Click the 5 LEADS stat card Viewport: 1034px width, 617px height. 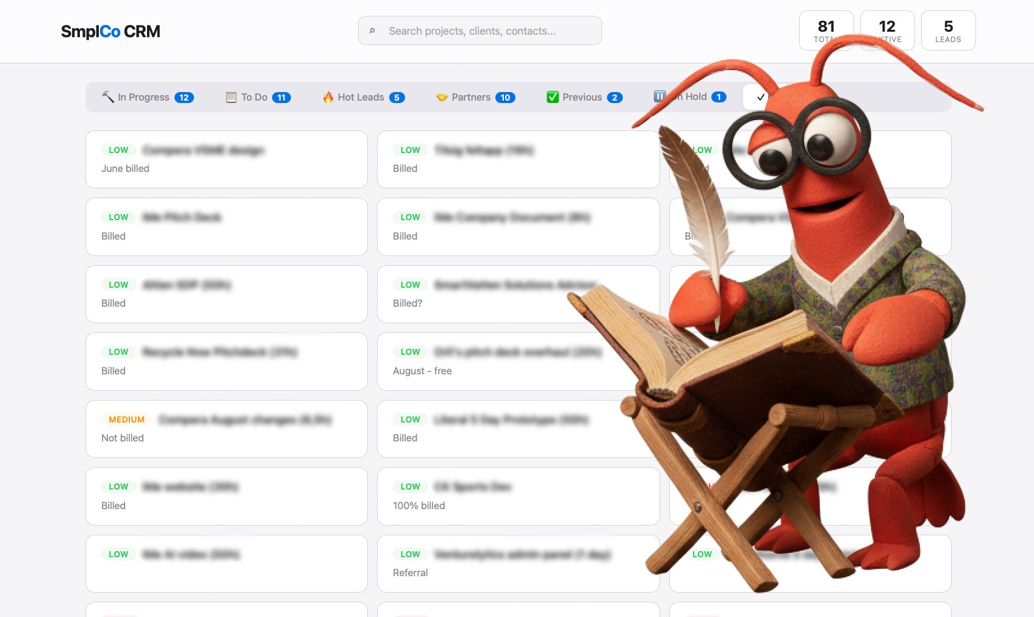948,30
